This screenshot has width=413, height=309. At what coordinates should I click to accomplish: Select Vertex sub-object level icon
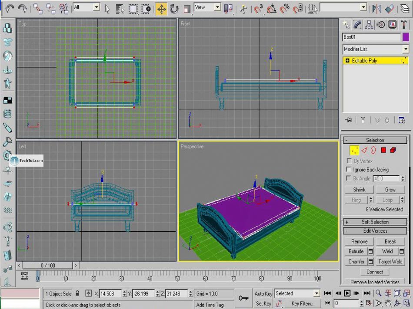(x=354, y=150)
